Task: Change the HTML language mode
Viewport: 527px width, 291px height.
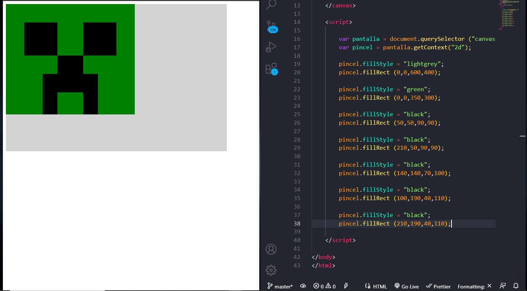Action: point(376,286)
